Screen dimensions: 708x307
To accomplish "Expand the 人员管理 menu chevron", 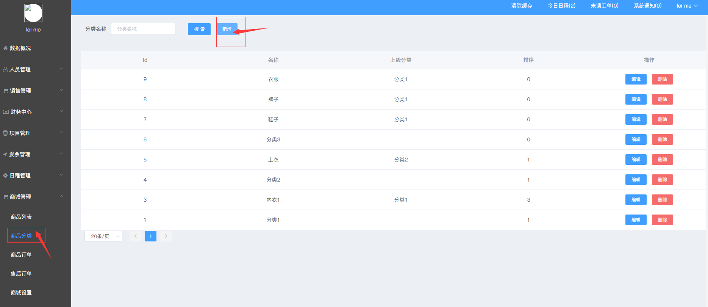I will (61, 69).
